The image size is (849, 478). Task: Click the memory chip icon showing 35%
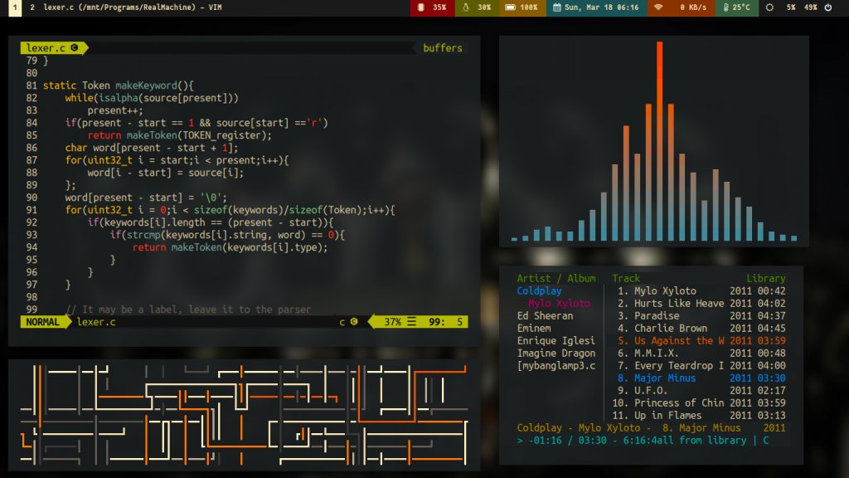pyautogui.click(x=421, y=7)
